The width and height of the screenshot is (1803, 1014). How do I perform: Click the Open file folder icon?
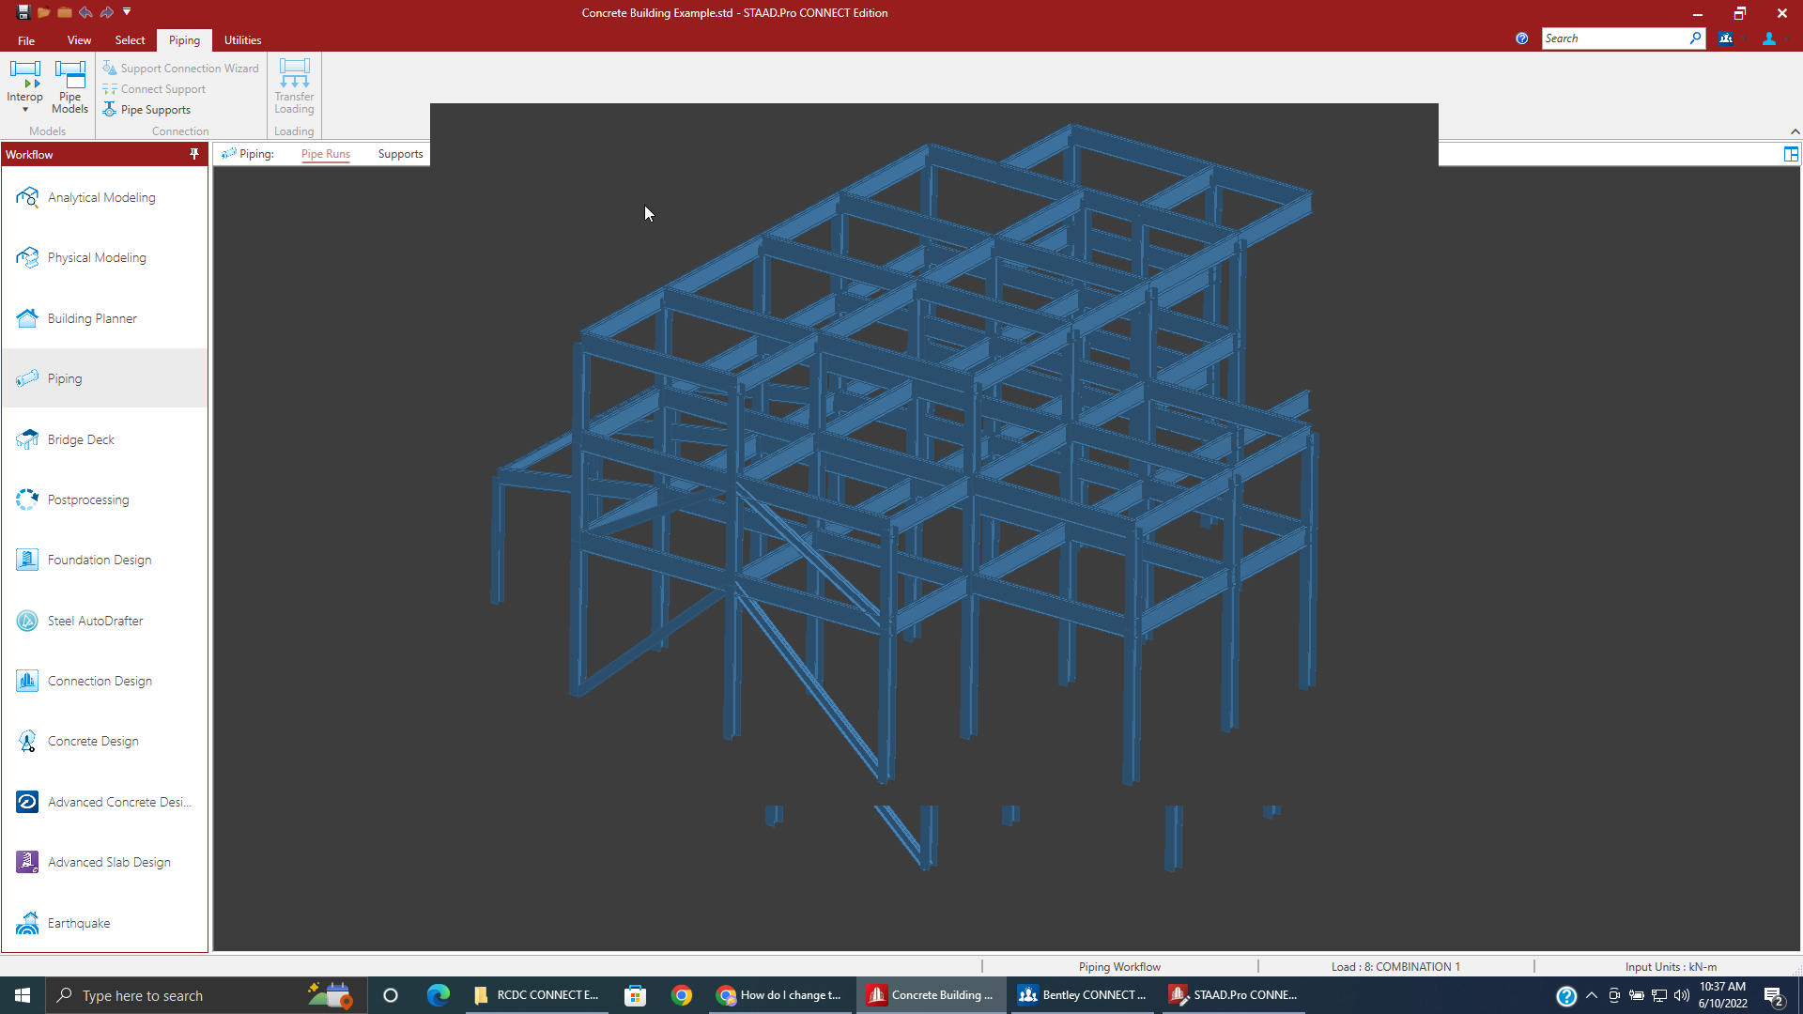(44, 12)
